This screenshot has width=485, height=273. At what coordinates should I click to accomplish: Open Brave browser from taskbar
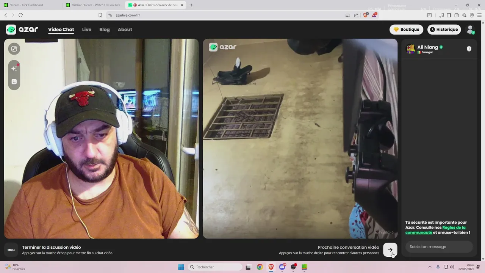(271, 267)
